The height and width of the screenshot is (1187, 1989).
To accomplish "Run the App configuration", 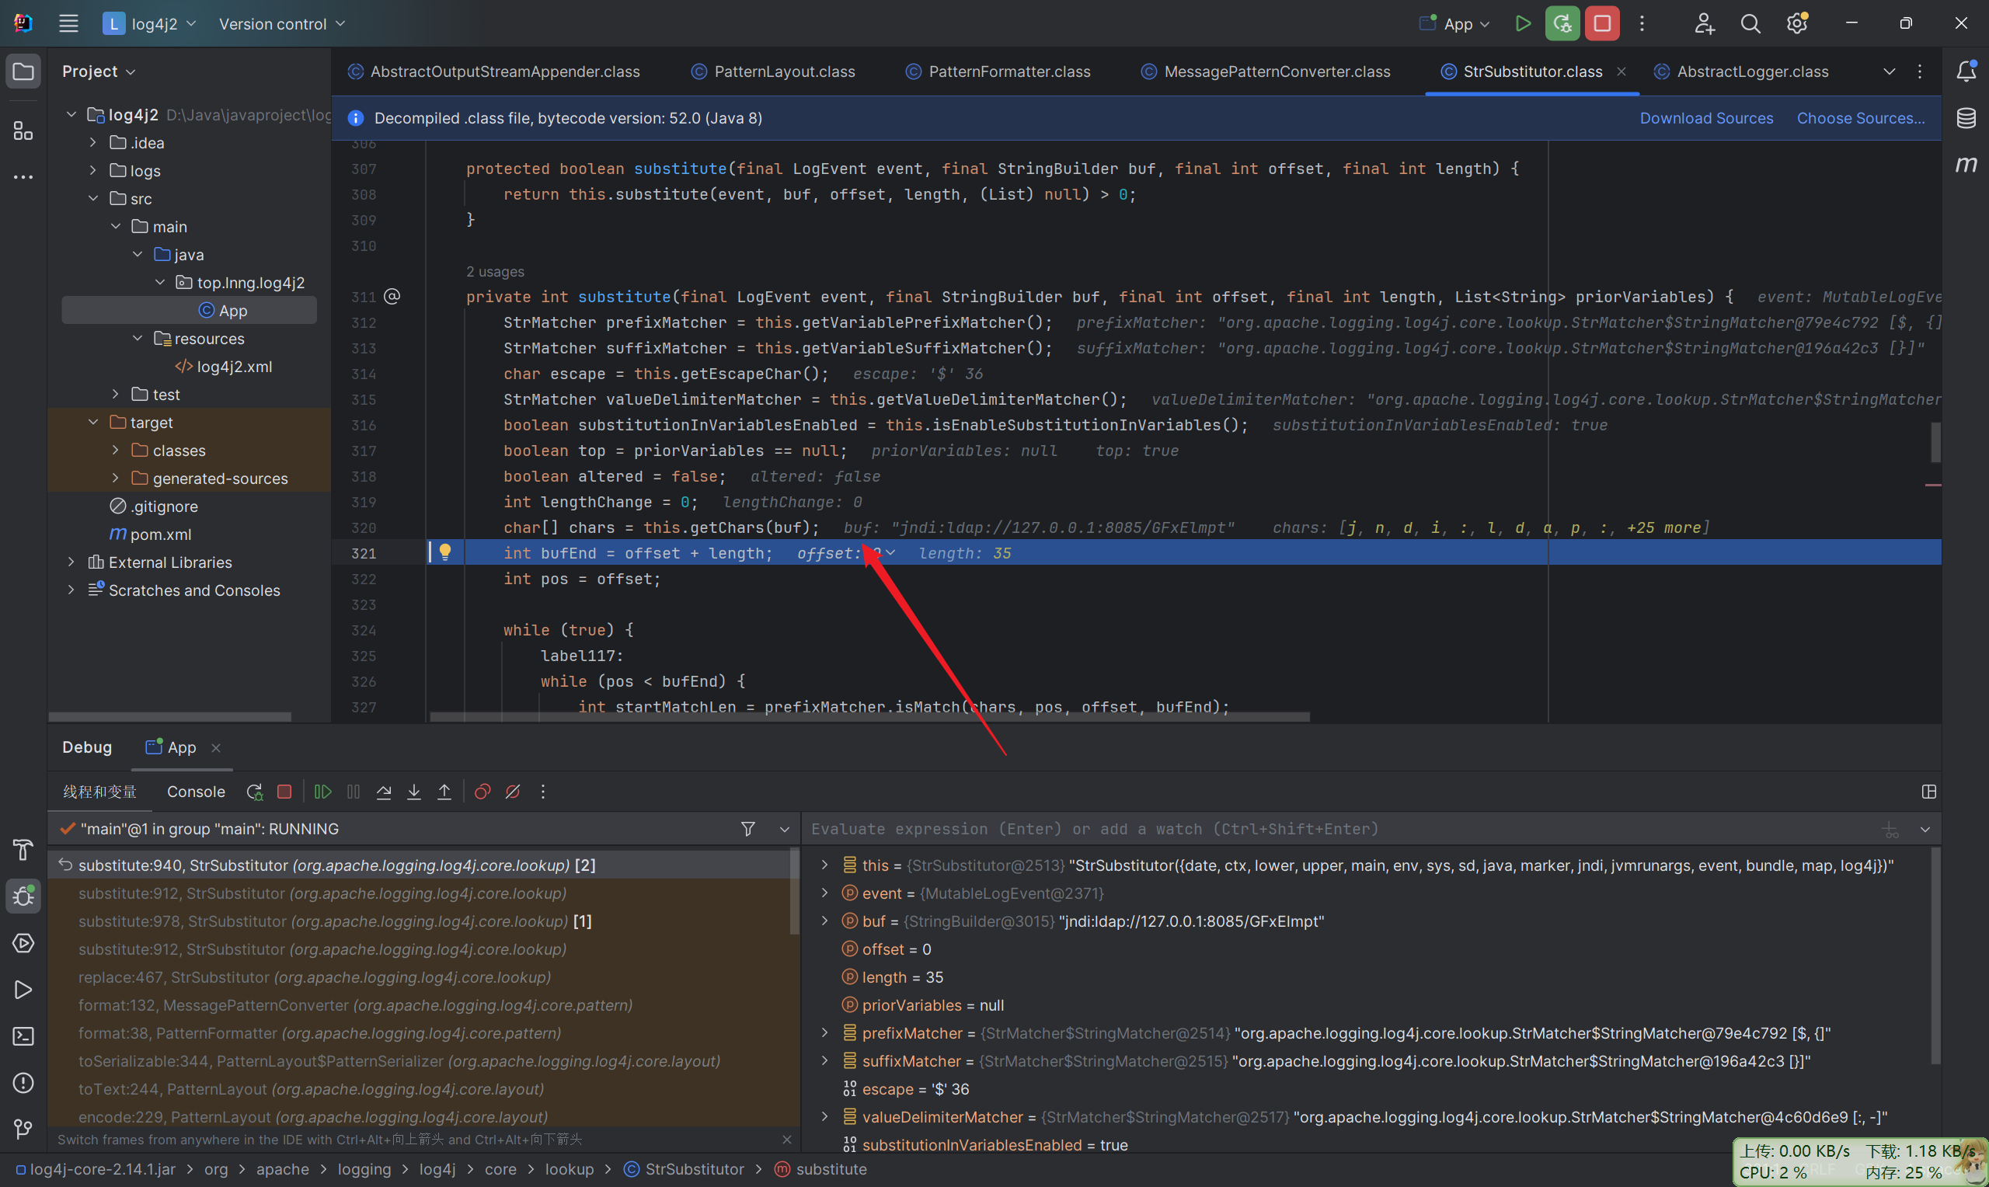I will pos(1523,23).
